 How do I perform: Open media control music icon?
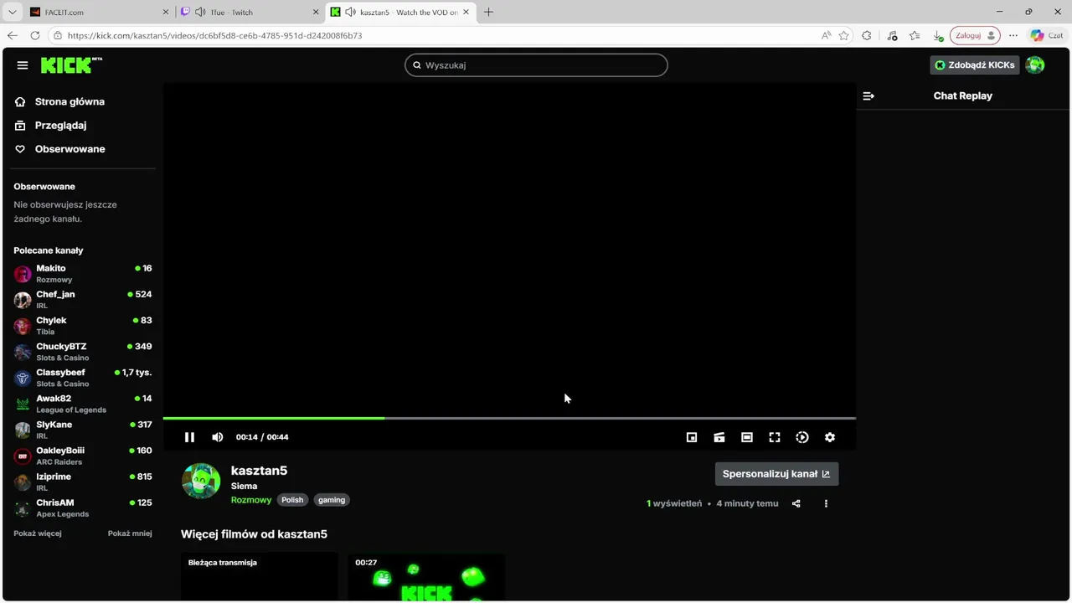[892, 35]
